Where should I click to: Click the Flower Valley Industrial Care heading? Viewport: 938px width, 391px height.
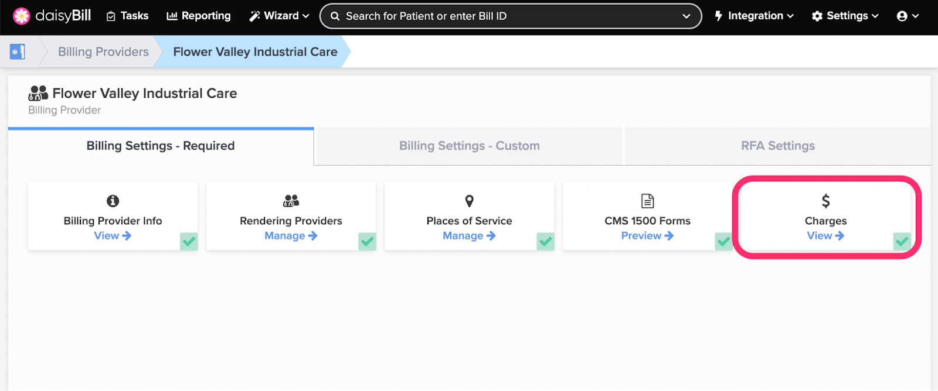pyautogui.click(x=145, y=93)
